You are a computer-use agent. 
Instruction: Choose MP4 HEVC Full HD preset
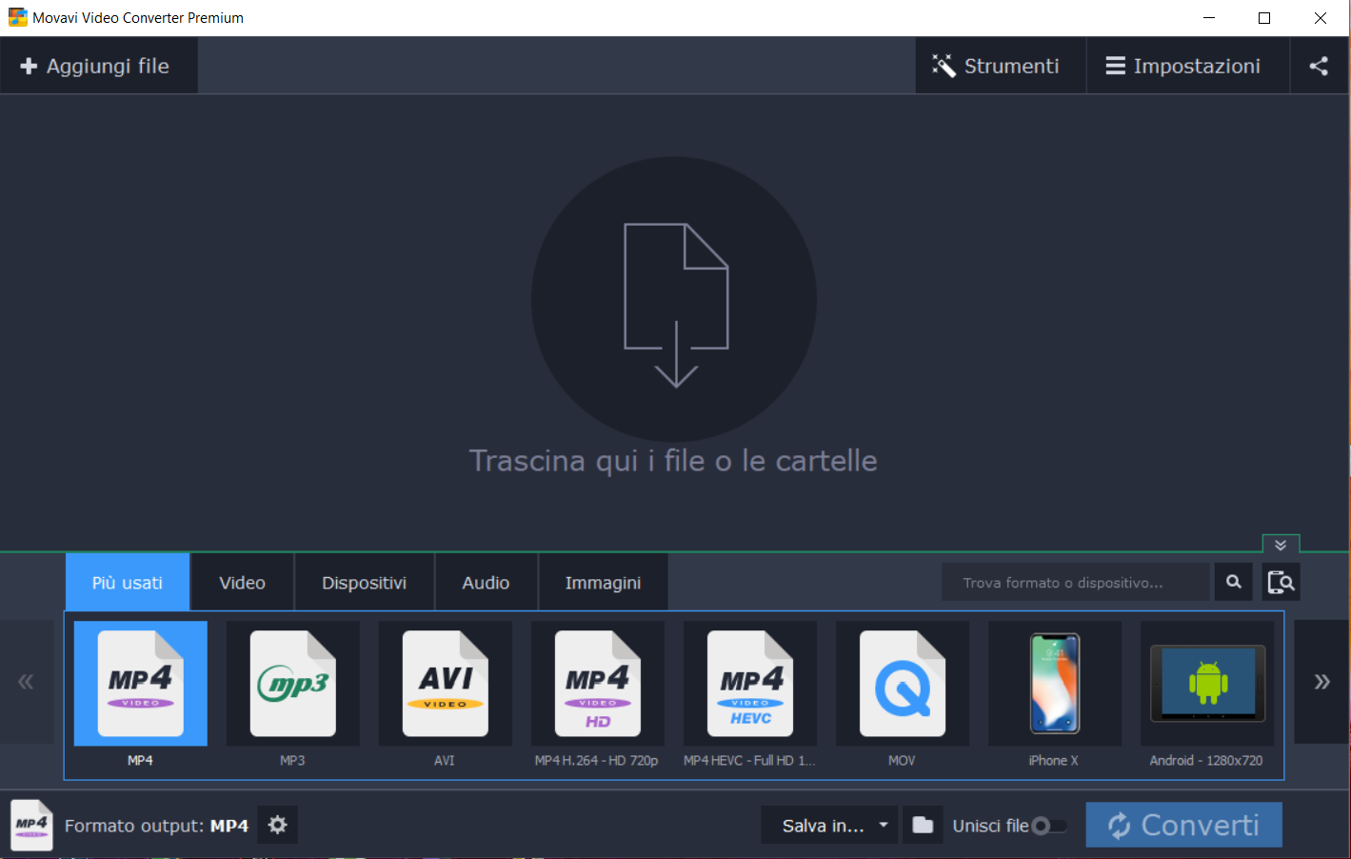[x=750, y=694]
